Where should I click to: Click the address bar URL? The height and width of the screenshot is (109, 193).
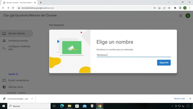pyautogui.click(x=37, y=8)
